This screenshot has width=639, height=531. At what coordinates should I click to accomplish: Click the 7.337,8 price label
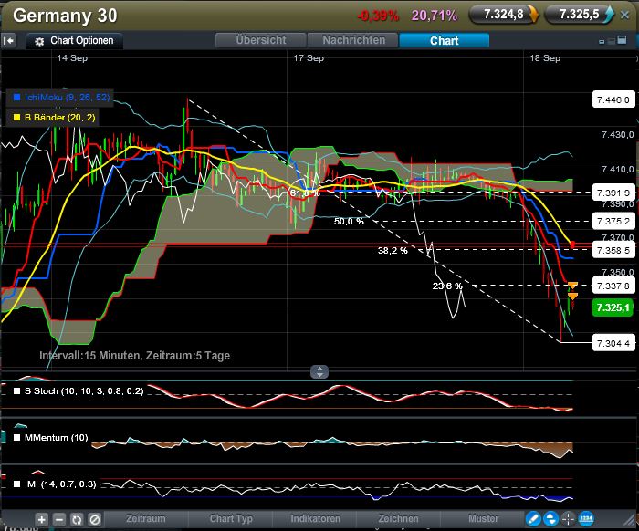(x=613, y=286)
